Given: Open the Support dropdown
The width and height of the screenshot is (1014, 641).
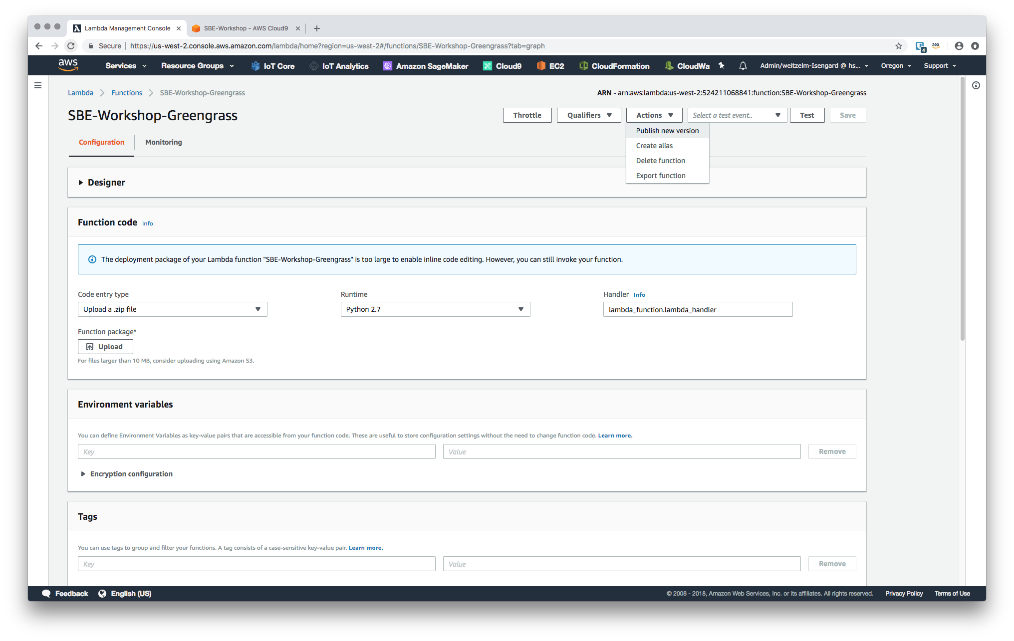Looking at the screenshot, I should click(x=940, y=66).
